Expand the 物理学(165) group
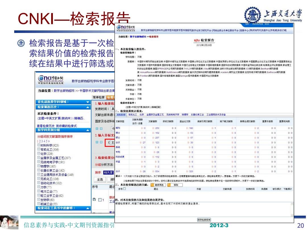The image size is (307, 230). pos(39,166)
